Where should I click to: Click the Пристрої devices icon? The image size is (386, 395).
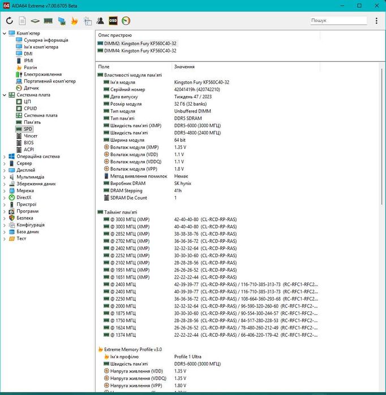pos(12,205)
